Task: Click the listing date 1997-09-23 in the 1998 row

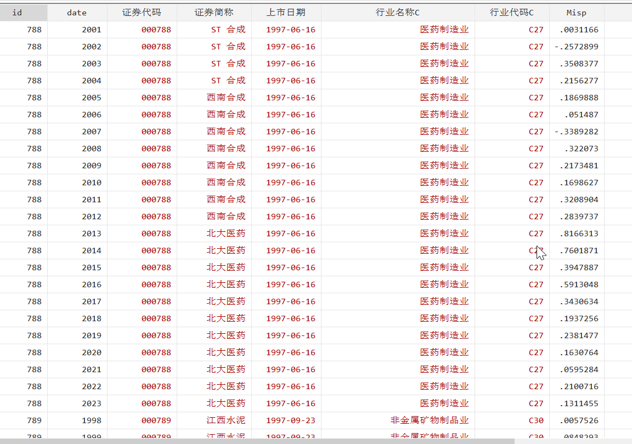Action: click(291, 420)
